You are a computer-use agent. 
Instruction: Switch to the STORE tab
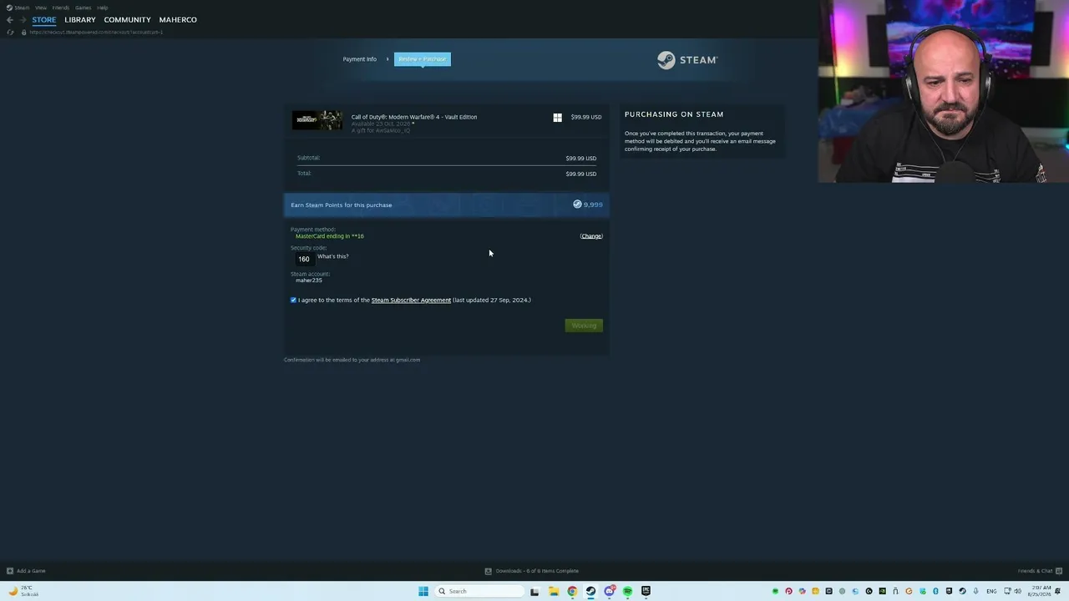click(x=44, y=20)
